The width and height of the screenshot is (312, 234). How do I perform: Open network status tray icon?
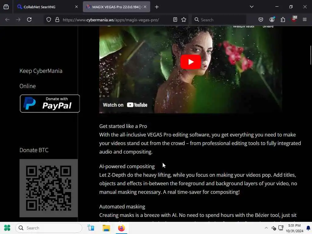click(x=281, y=228)
